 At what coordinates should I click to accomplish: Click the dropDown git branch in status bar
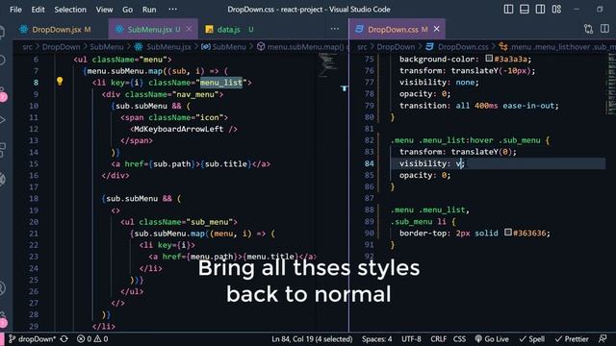click(x=32, y=339)
